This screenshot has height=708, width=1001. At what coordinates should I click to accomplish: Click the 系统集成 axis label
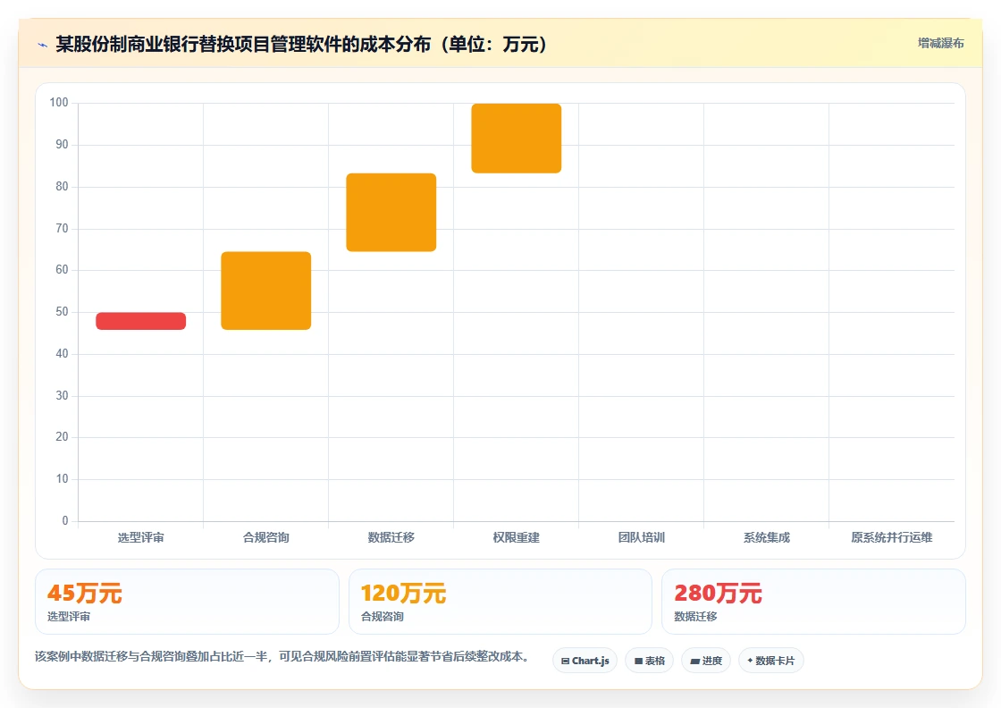767,537
